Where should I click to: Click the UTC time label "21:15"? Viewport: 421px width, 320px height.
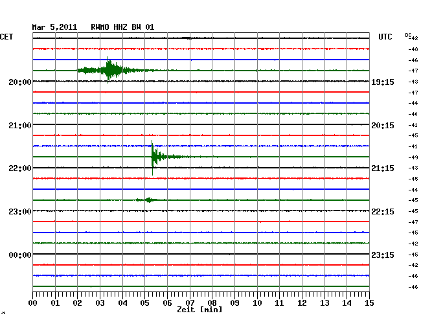383,168
